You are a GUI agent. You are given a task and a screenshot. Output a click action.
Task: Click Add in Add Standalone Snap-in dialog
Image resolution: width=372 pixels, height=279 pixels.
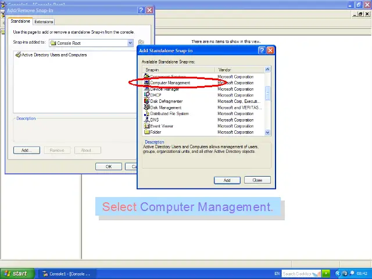click(x=227, y=180)
